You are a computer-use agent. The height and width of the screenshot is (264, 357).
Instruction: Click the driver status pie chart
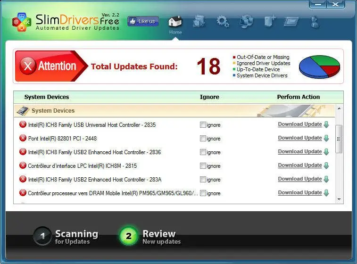319,66
